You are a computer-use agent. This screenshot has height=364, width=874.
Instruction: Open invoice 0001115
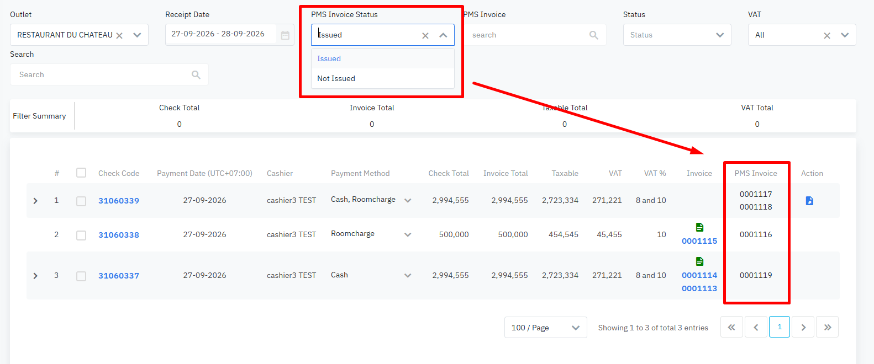[699, 241]
